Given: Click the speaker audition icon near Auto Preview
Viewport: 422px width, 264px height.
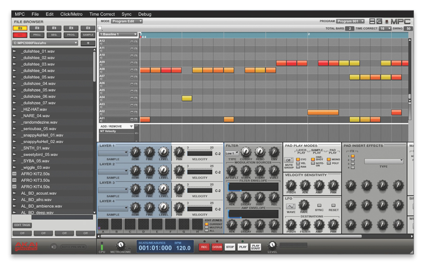Looking at the screenshot, I should coord(54,247).
